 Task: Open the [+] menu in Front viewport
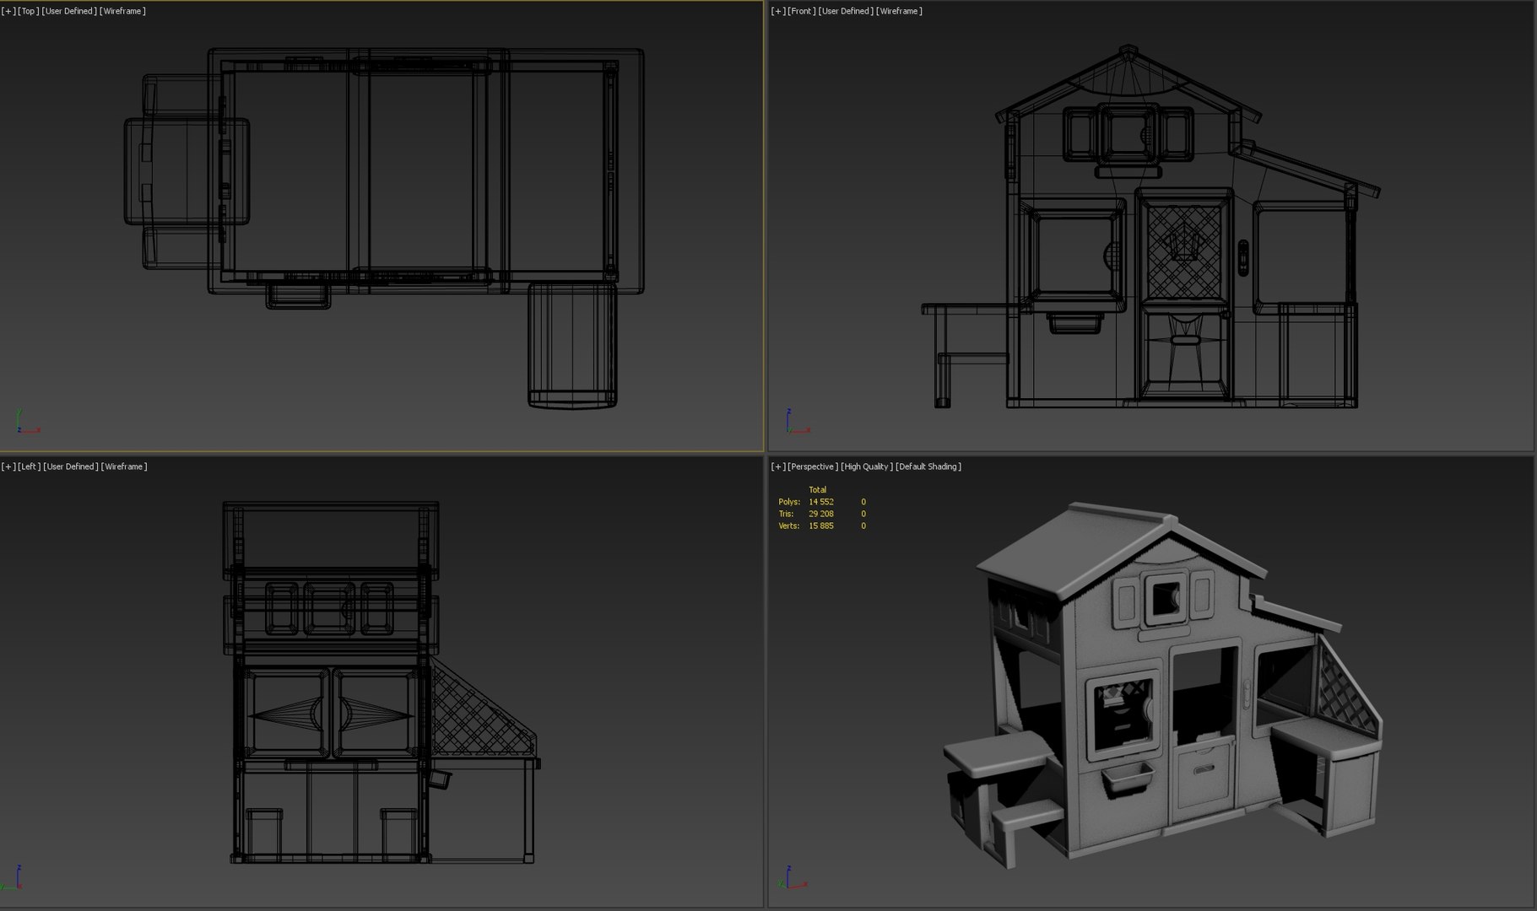point(778,11)
